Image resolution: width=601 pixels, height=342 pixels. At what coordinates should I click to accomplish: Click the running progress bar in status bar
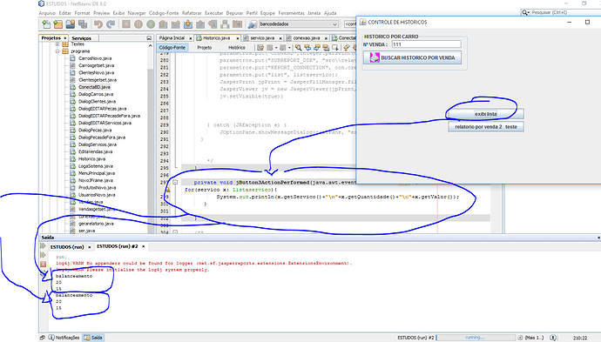(x=476, y=338)
